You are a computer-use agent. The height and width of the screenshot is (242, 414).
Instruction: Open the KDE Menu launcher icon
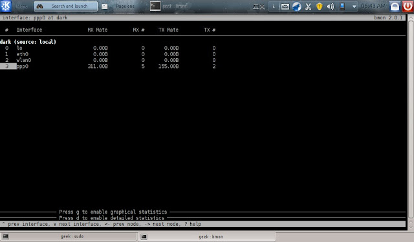click(x=6, y=6)
